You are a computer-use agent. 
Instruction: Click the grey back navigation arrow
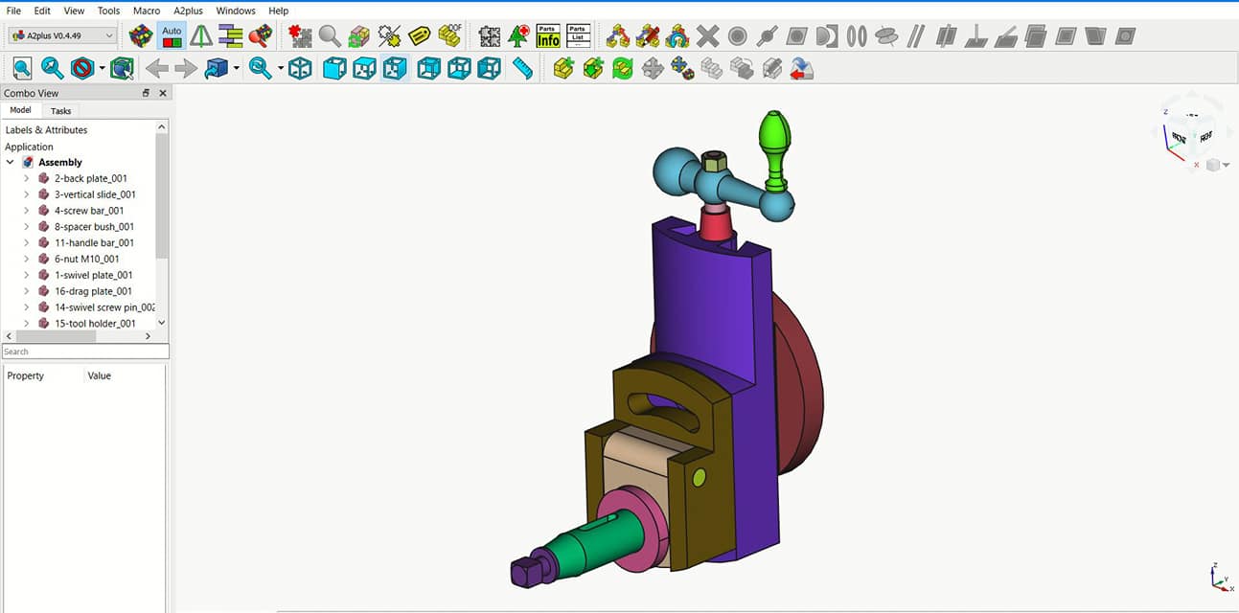(x=157, y=68)
